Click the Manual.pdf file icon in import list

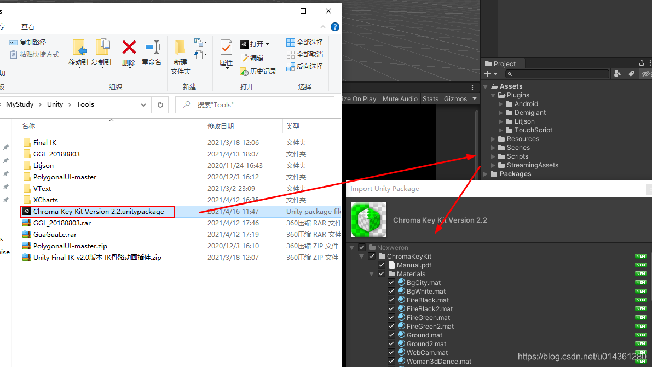pos(391,265)
